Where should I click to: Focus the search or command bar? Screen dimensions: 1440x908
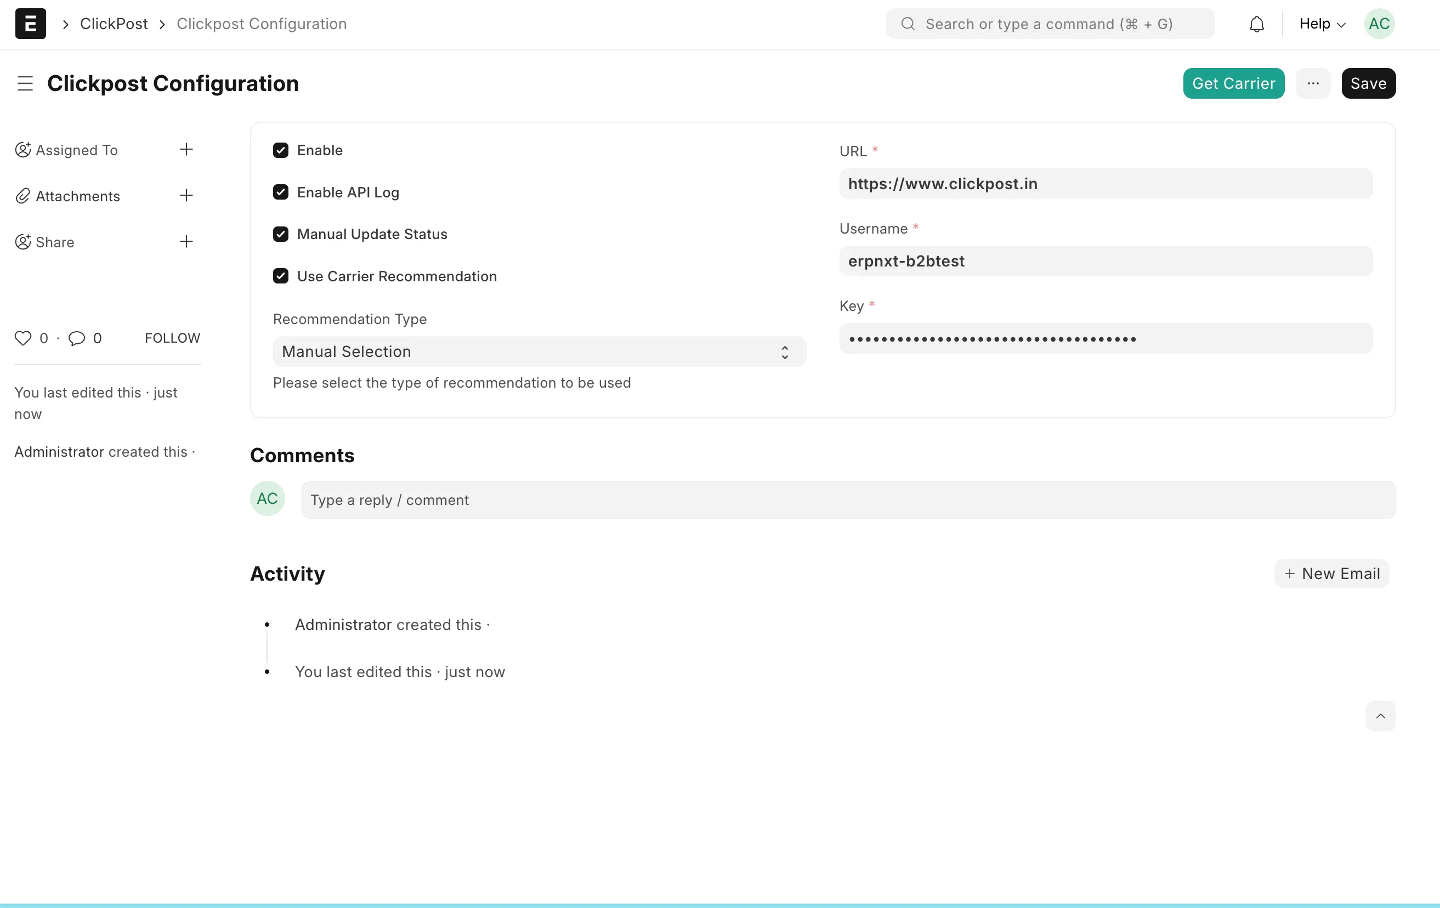(x=1050, y=24)
